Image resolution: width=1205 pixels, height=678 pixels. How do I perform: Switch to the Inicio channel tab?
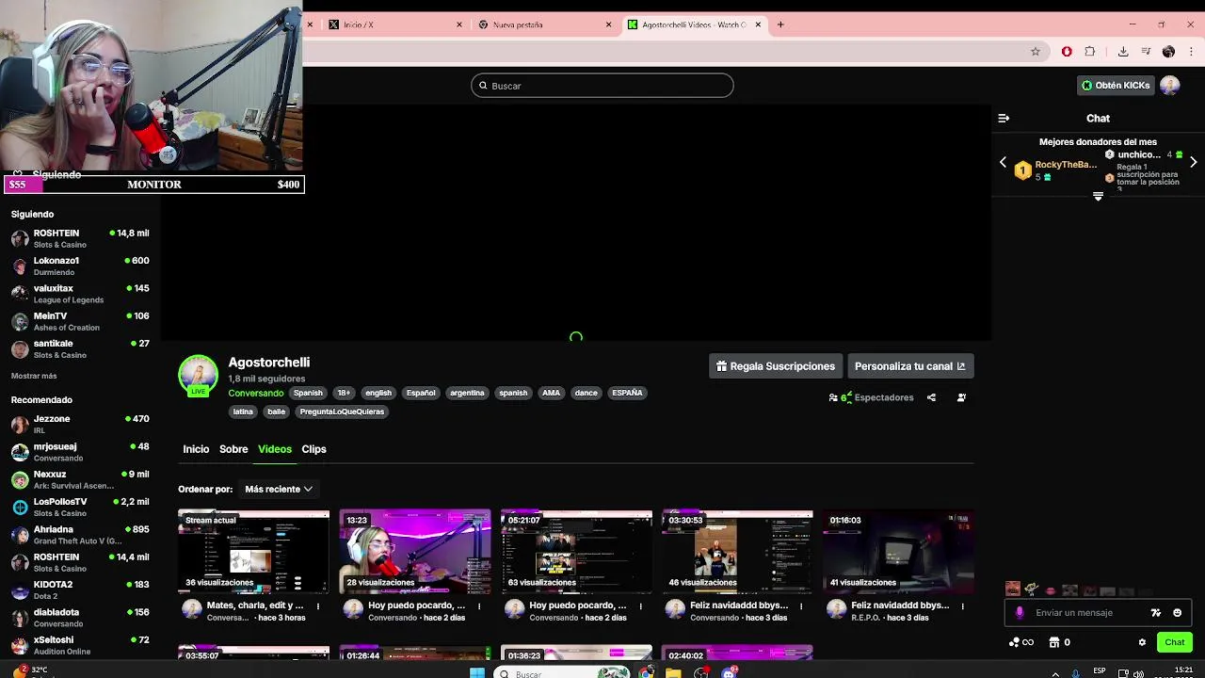click(x=196, y=449)
